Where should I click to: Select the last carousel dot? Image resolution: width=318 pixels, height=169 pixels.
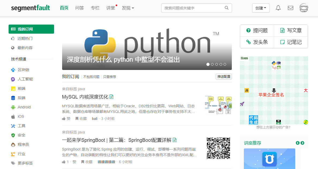[x=225, y=64]
